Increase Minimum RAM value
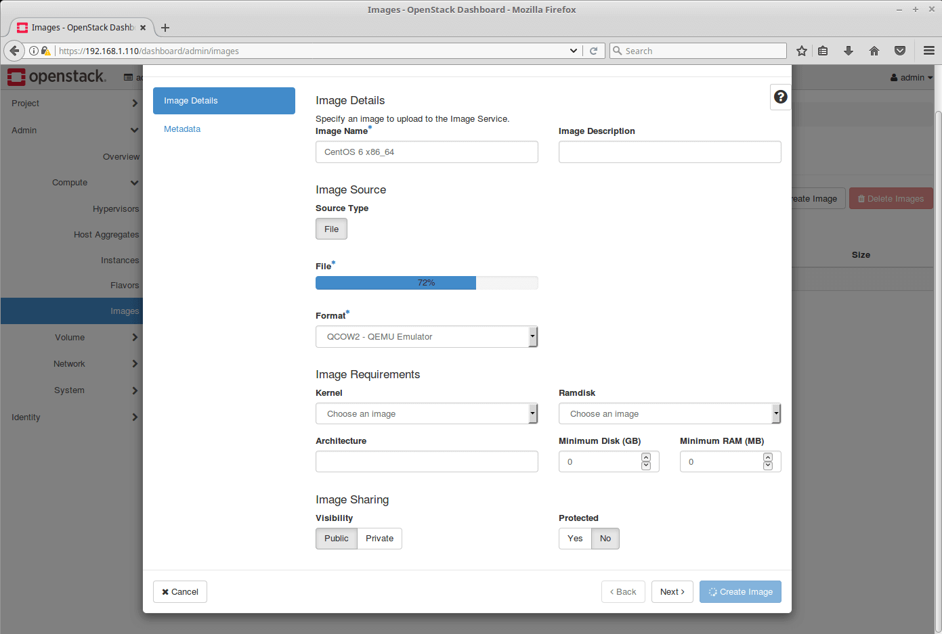Image resolution: width=942 pixels, height=634 pixels. 768,457
